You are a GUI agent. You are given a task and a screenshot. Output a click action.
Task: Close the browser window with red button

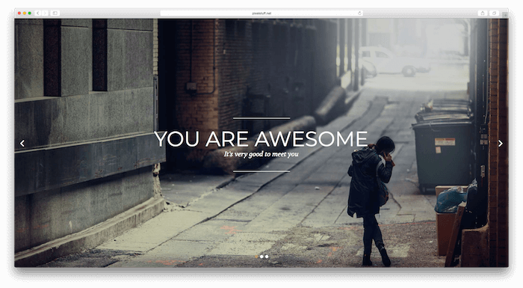click(19, 13)
